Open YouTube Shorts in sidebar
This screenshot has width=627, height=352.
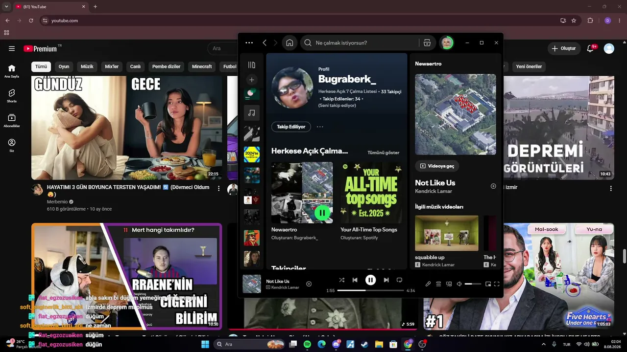[x=12, y=96]
